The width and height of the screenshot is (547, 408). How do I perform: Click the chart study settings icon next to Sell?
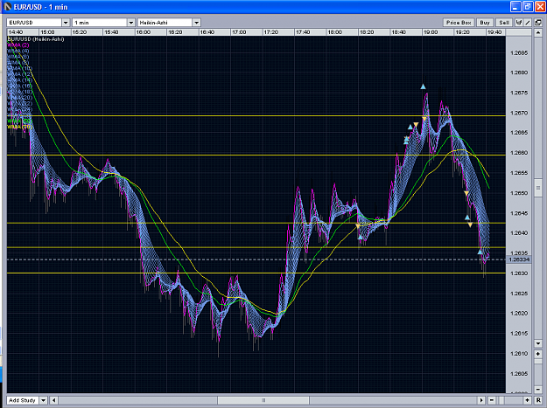click(x=519, y=23)
